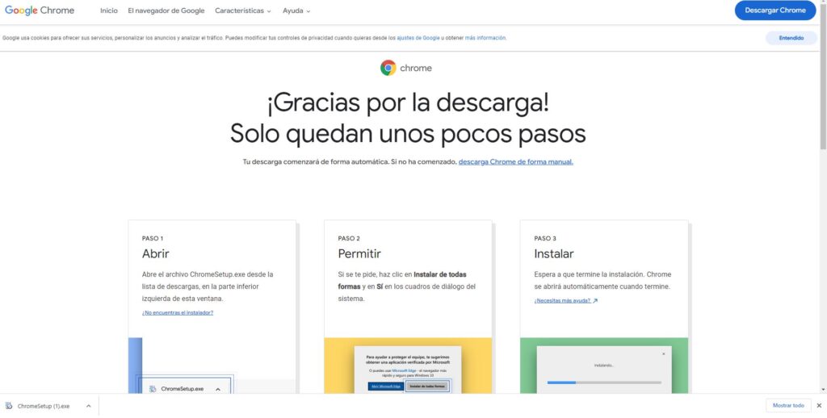827x418 pixels.
Task: Click the PASO 2 label
Action: pyautogui.click(x=349, y=238)
